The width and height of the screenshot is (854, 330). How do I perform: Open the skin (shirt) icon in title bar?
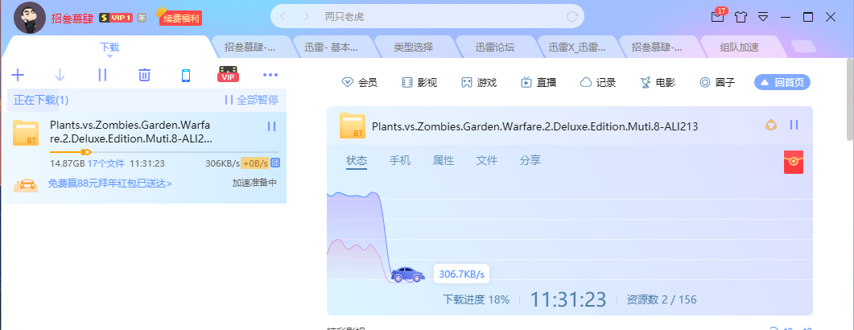(741, 17)
